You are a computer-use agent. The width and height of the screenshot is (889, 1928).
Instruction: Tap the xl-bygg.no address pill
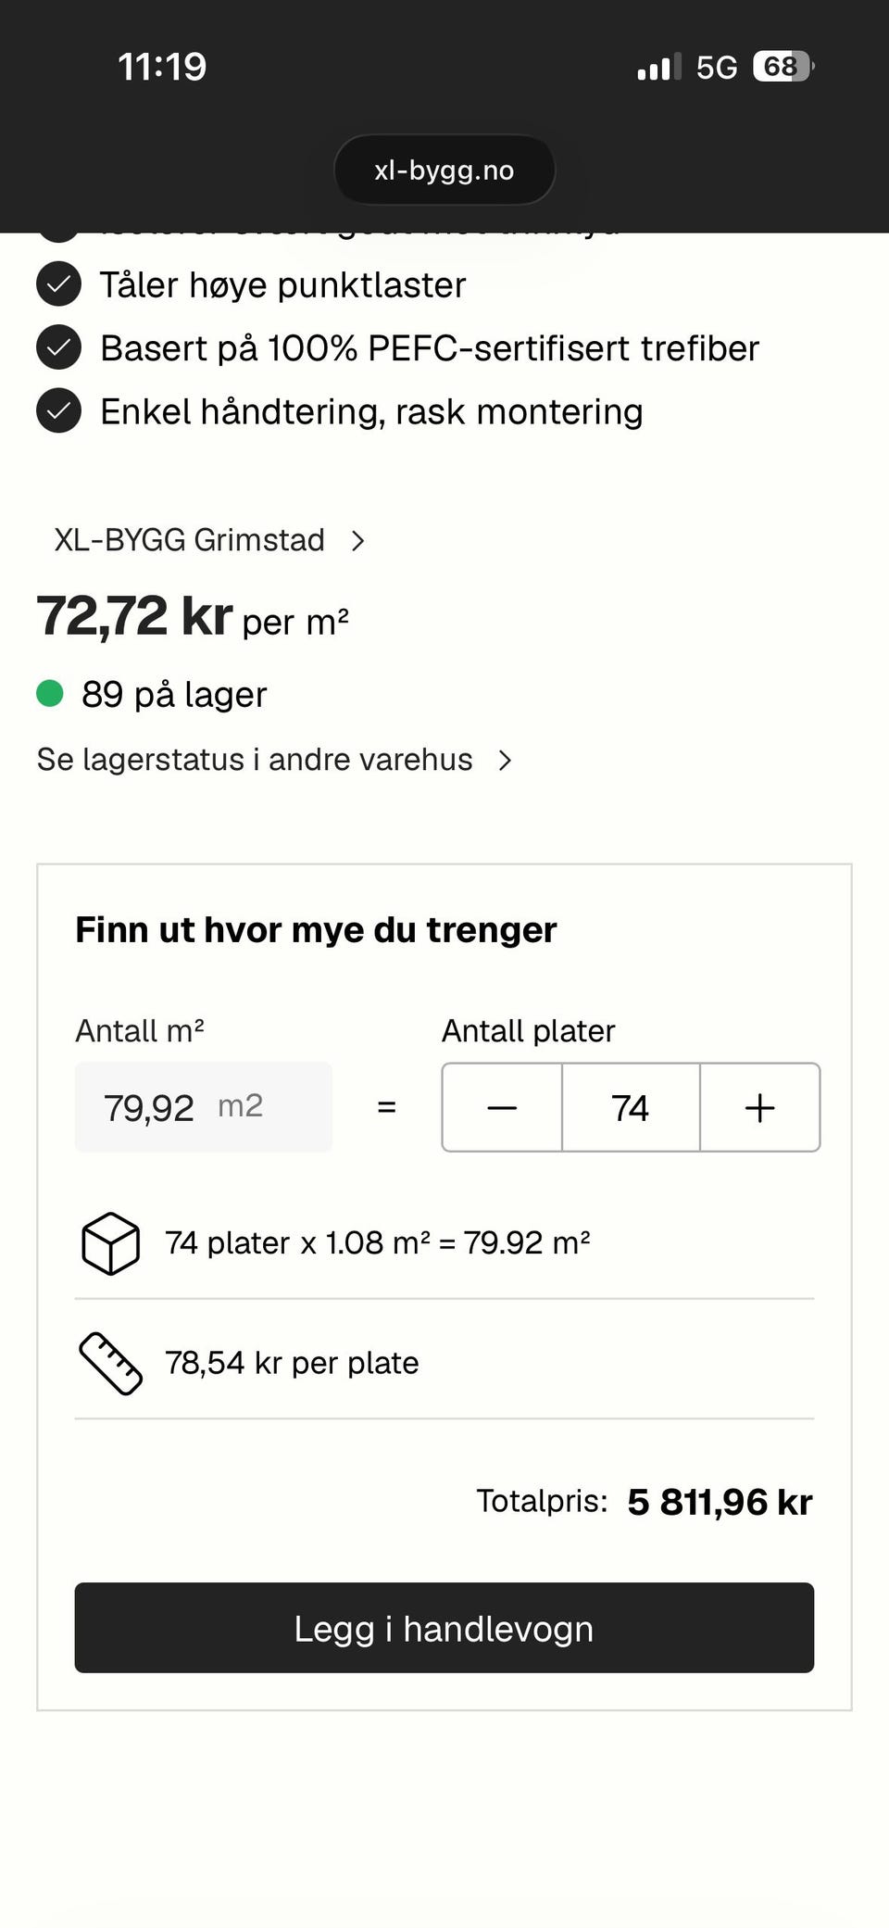[444, 170]
